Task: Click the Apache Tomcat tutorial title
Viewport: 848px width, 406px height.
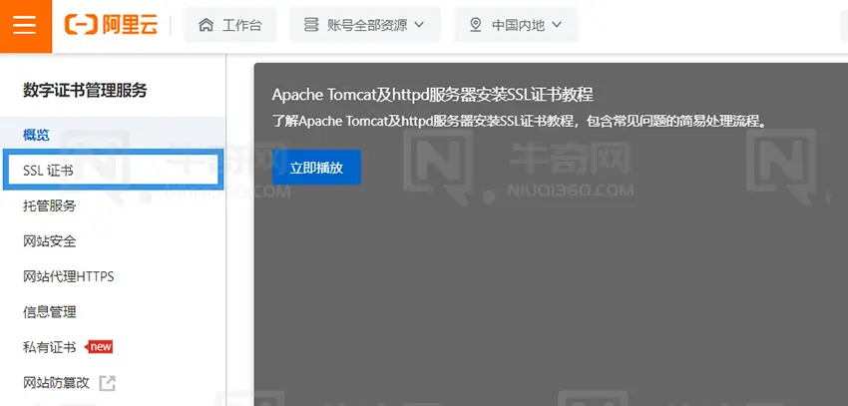Action: (433, 95)
